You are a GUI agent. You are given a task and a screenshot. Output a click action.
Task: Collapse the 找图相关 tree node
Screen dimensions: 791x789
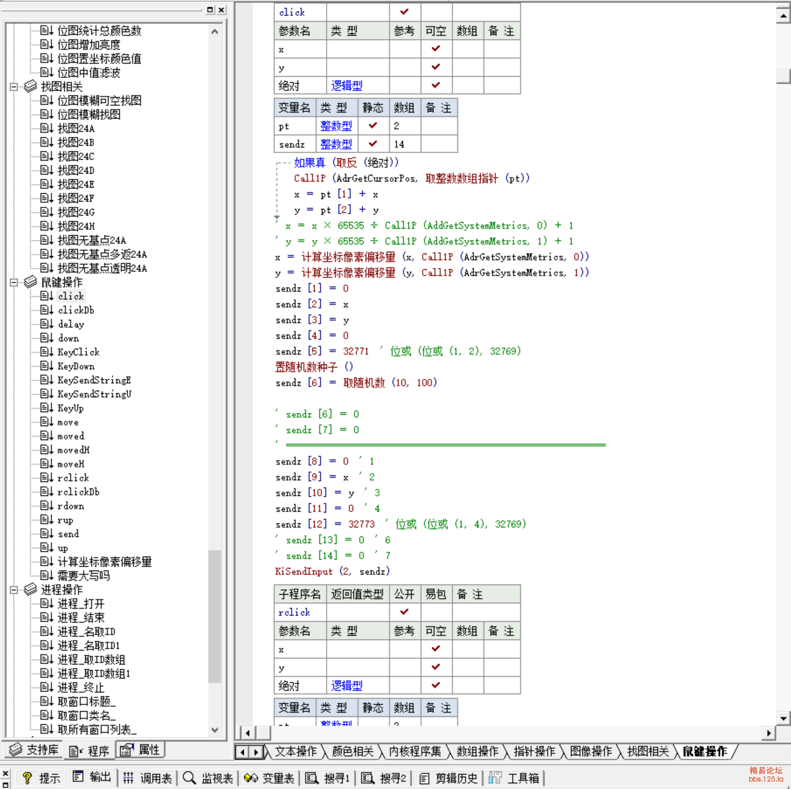[14, 87]
